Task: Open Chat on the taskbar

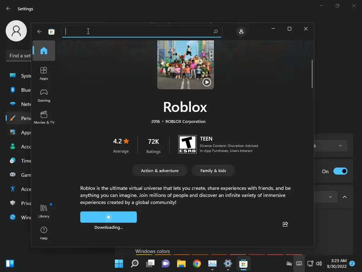Action: (165, 263)
